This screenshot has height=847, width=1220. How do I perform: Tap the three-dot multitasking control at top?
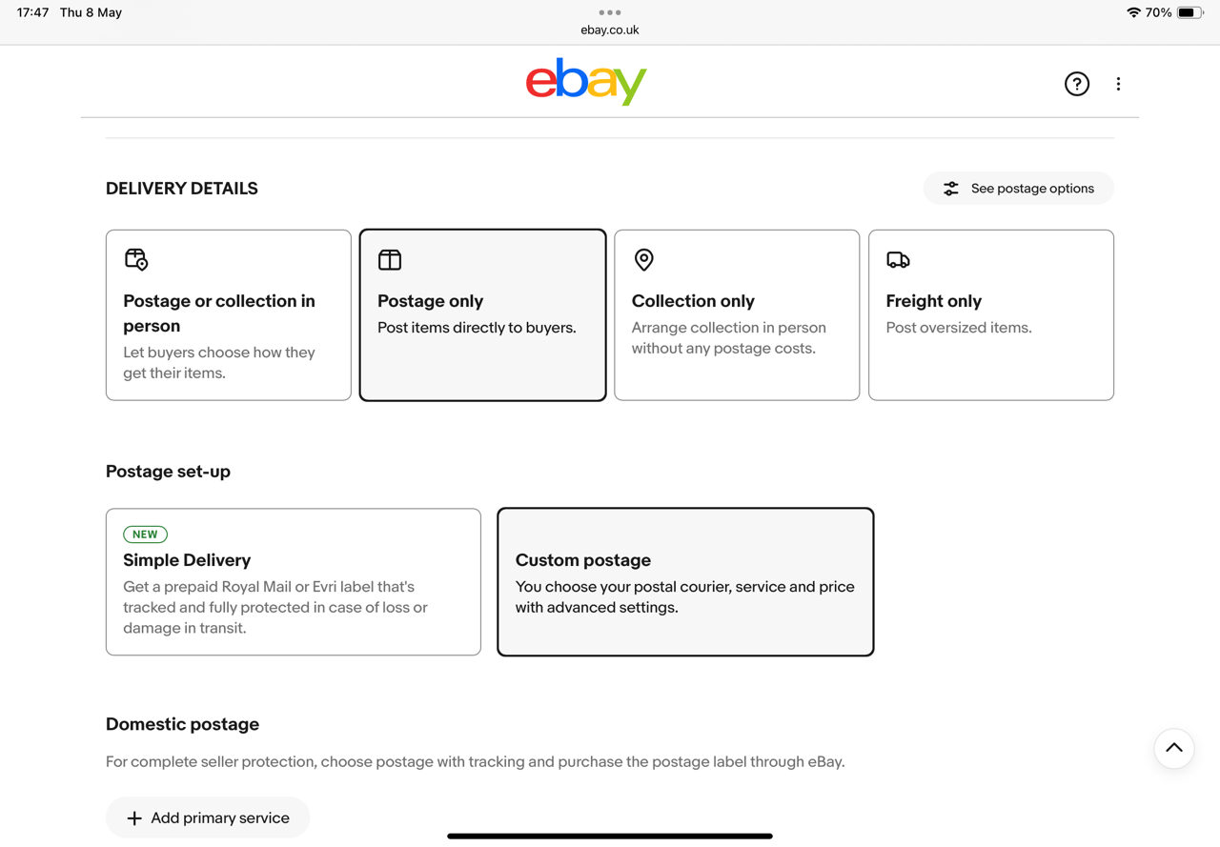tap(610, 12)
